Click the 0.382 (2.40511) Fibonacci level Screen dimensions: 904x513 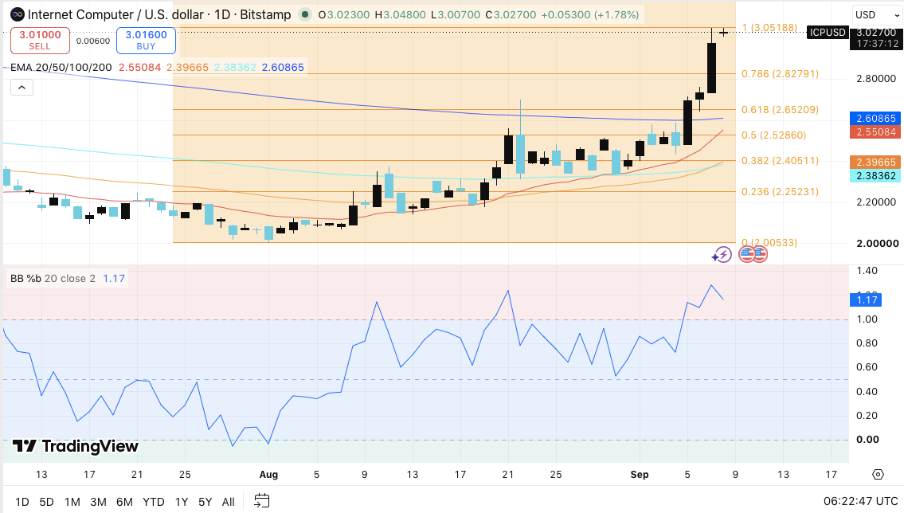click(x=780, y=160)
